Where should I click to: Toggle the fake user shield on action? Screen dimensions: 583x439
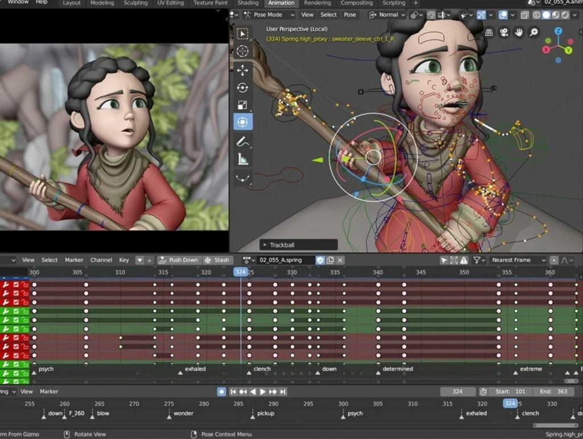320,260
